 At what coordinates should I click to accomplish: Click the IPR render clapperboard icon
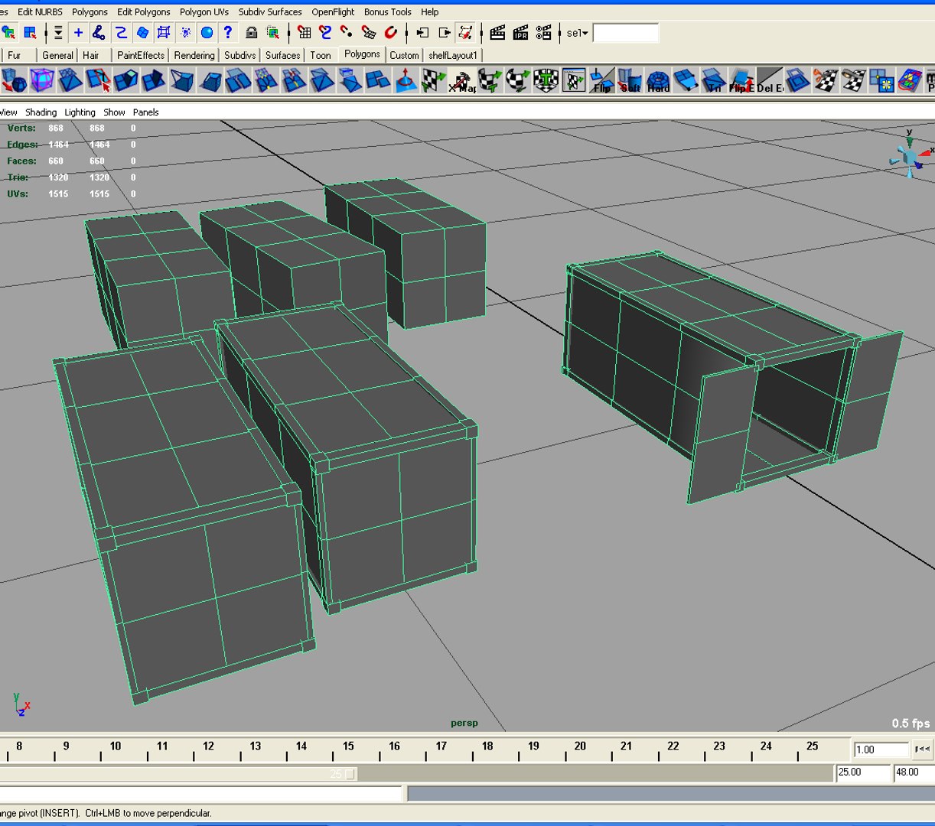(x=520, y=32)
